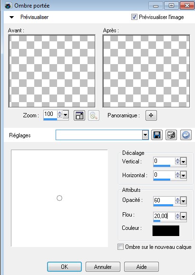Randomize parameters with the dice icon
195x275 pixels.
171,135
